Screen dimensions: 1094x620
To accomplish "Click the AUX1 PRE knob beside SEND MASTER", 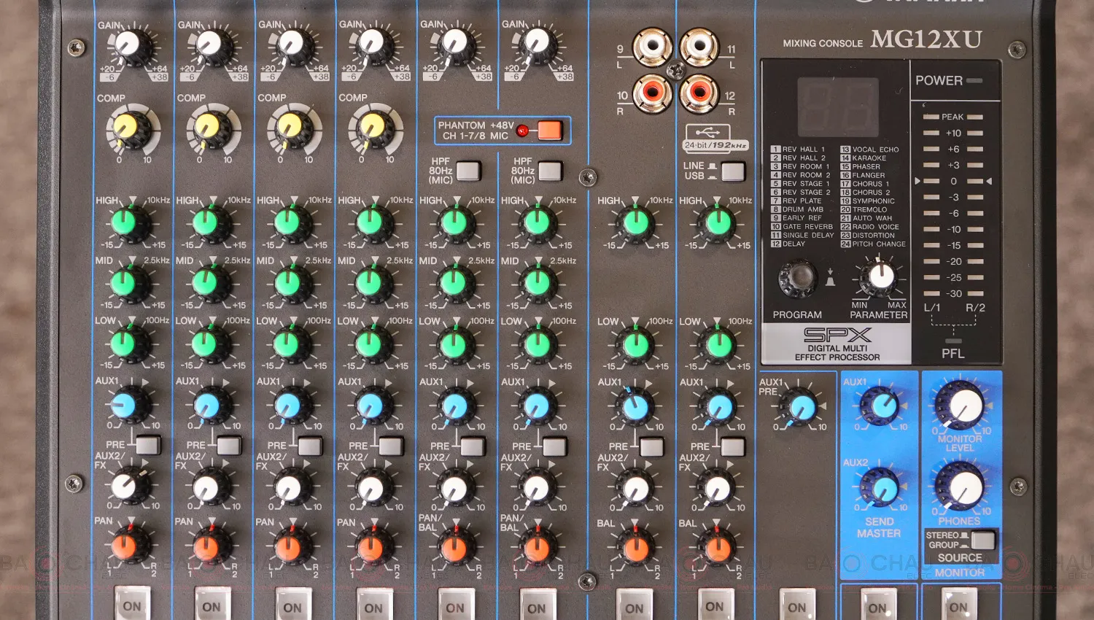I will tap(801, 408).
